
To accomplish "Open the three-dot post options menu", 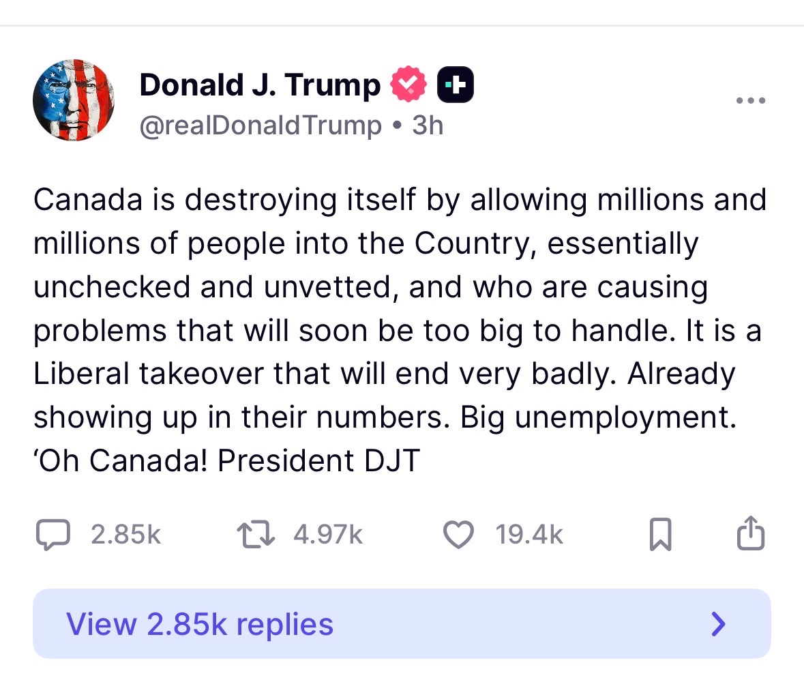I will (x=751, y=100).
